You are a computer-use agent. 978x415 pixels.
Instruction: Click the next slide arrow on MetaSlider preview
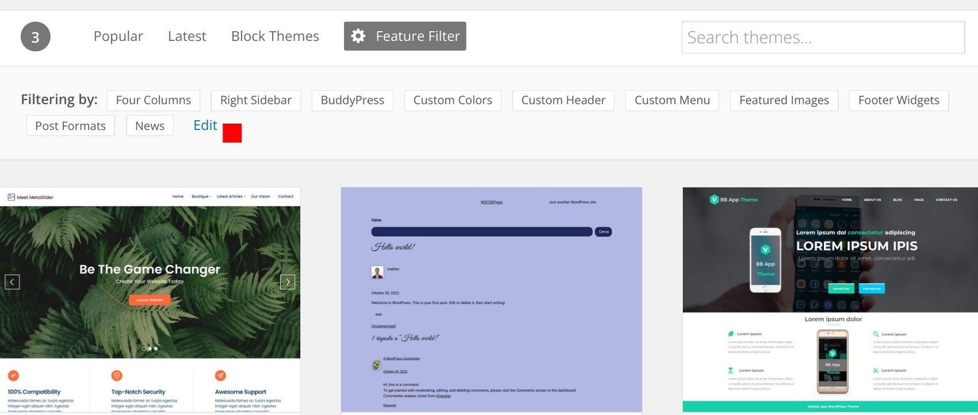coord(288,282)
